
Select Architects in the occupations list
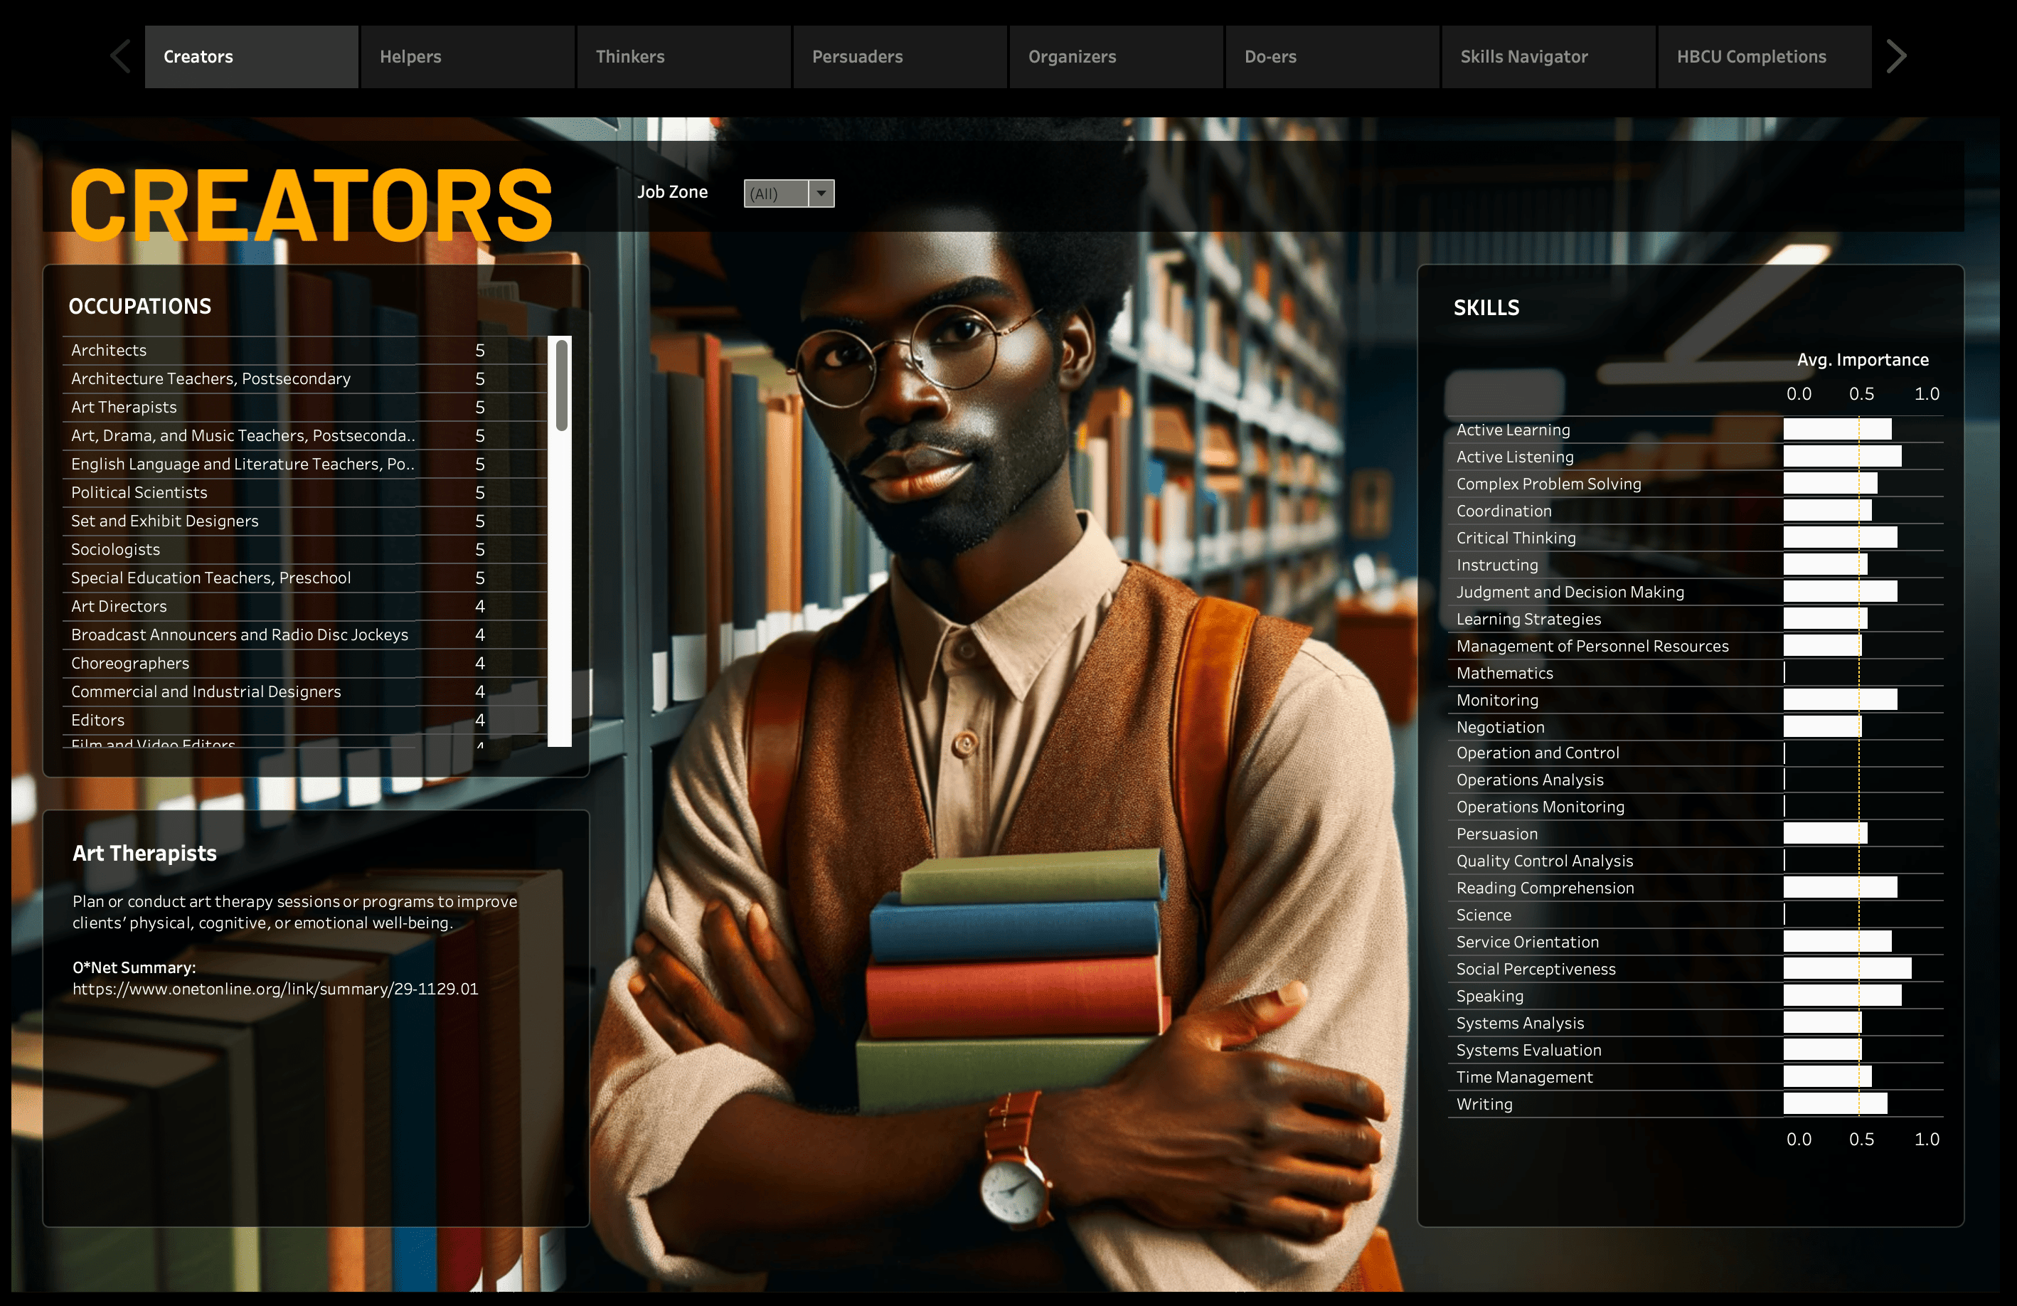click(110, 350)
